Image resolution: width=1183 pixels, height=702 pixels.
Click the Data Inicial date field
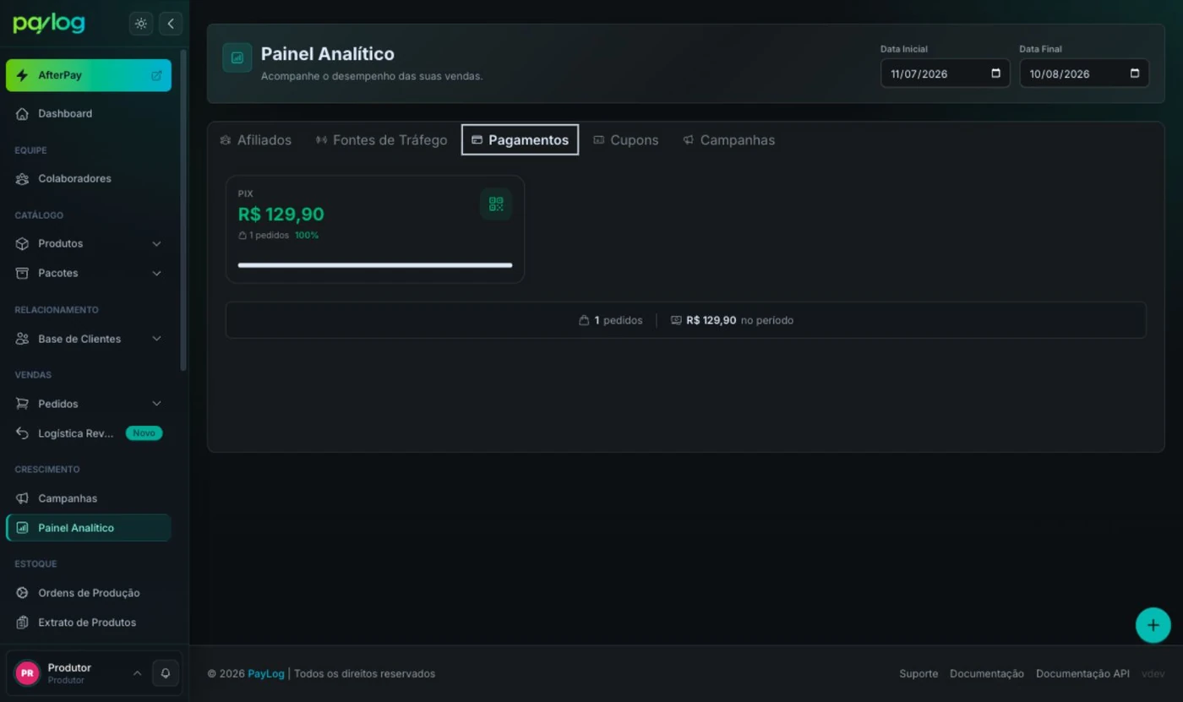click(x=945, y=73)
